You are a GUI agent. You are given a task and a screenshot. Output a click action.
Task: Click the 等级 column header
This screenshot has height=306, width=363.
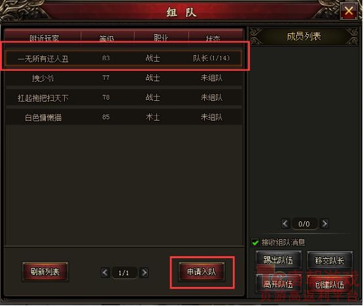coord(107,37)
